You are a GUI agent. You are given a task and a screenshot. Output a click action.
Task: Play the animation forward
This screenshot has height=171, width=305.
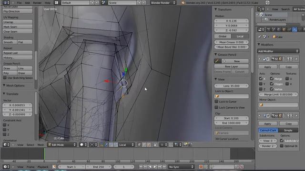pos(155,167)
